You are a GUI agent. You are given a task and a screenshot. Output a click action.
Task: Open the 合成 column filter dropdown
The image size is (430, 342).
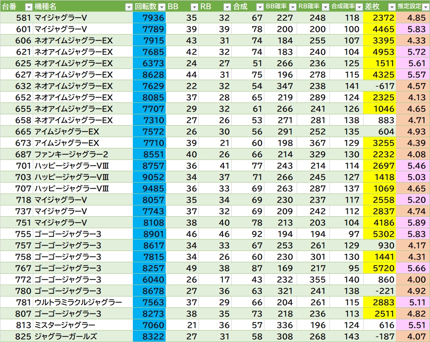click(259, 7)
